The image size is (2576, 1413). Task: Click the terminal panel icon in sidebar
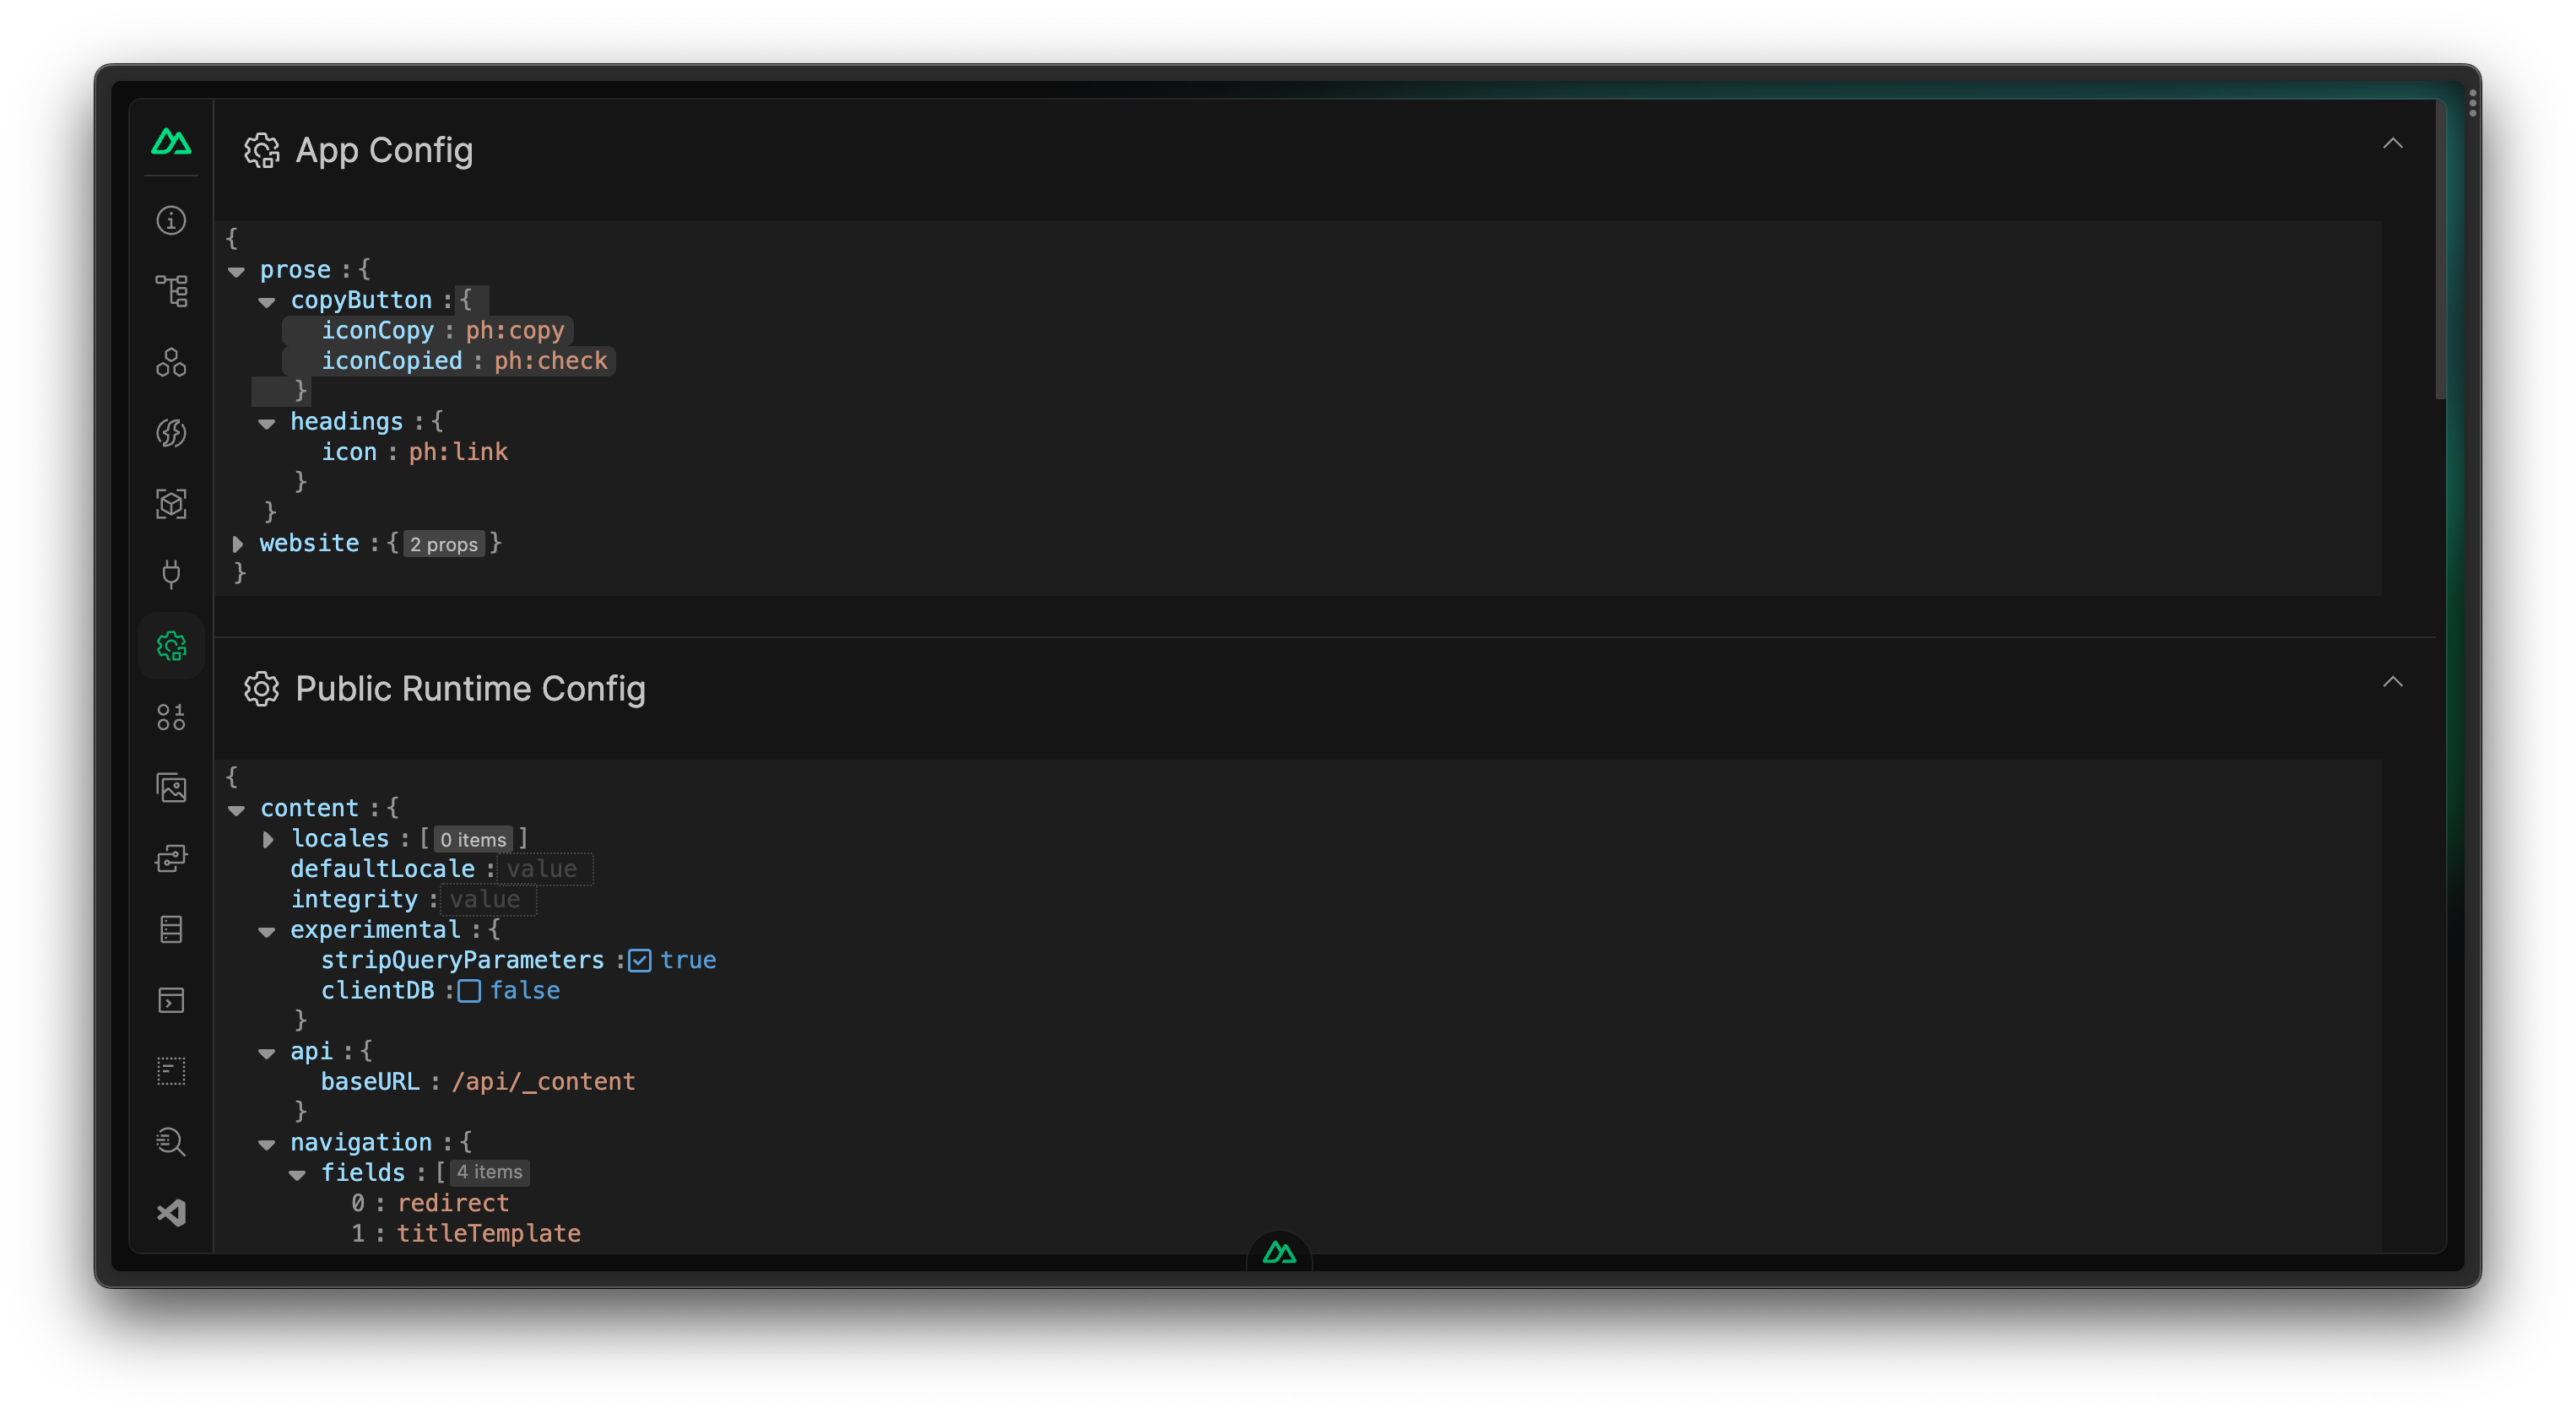(172, 1000)
